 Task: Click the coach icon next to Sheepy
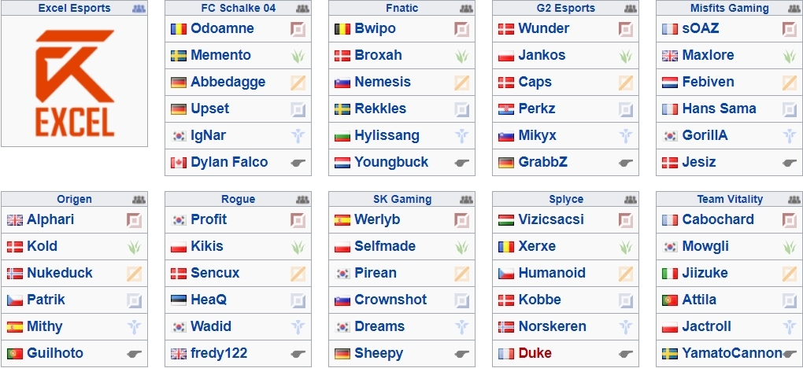point(462,354)
